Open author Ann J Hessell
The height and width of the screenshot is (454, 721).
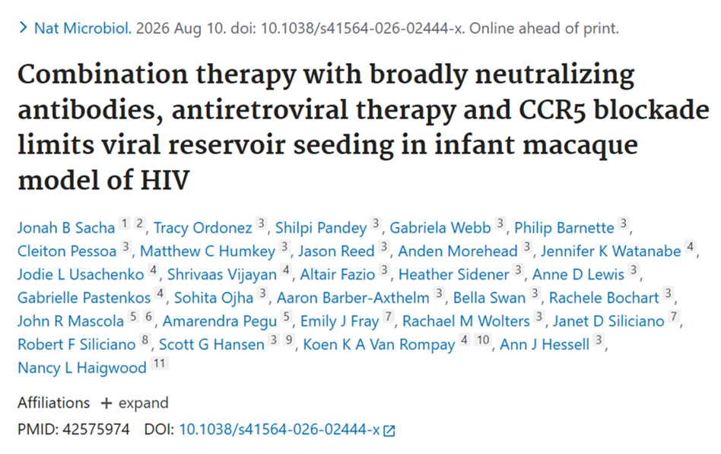pyautogui.click(x=545, y=344)
